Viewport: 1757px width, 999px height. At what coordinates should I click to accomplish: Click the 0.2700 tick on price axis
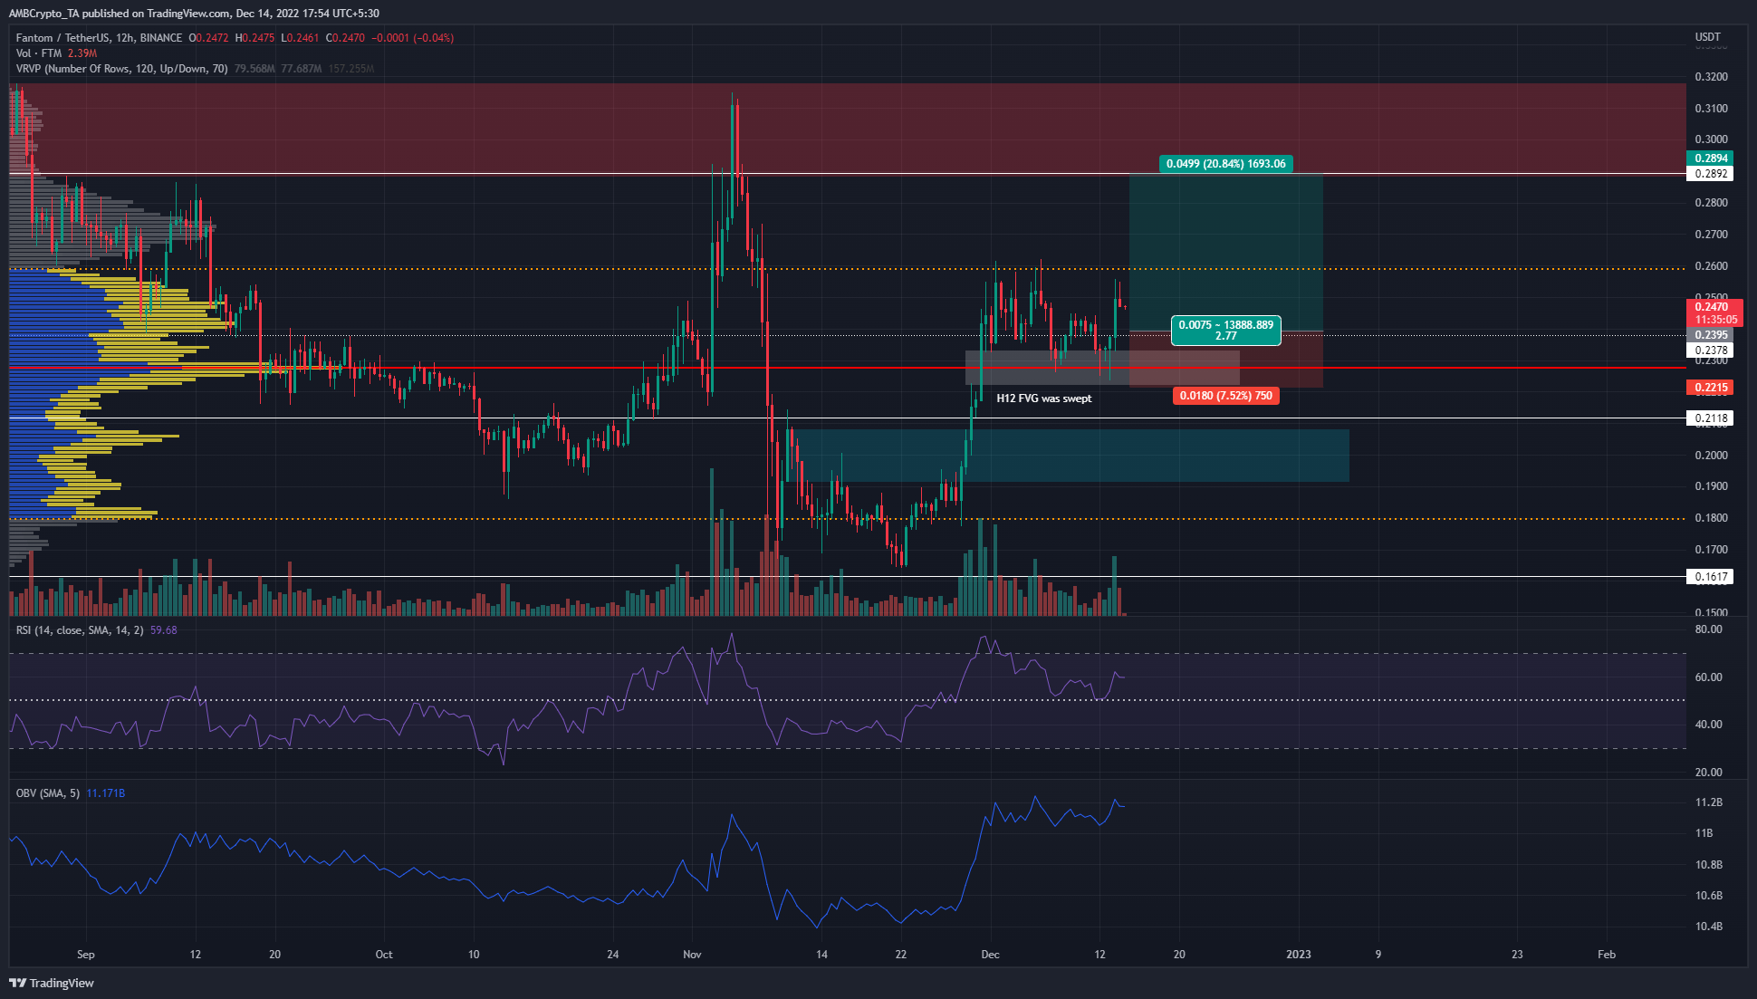1711,235
